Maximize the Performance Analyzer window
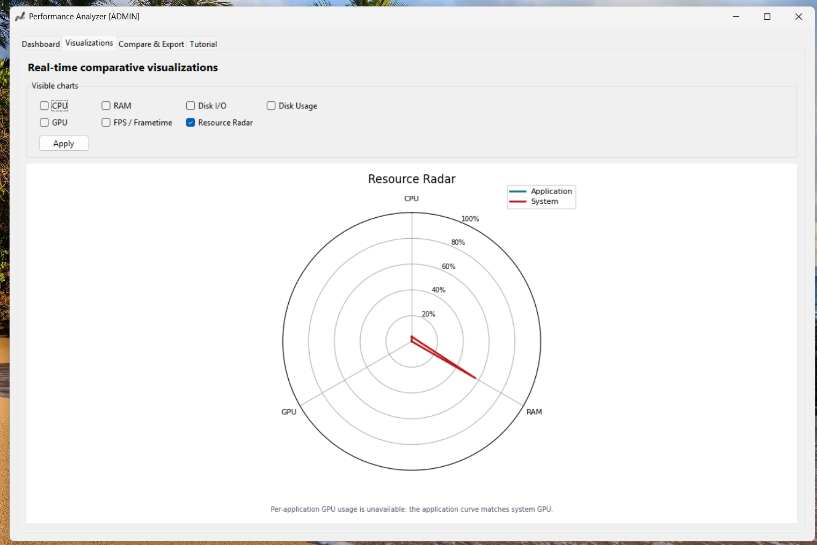Screen dimensions: 817x545 (767, 17)
